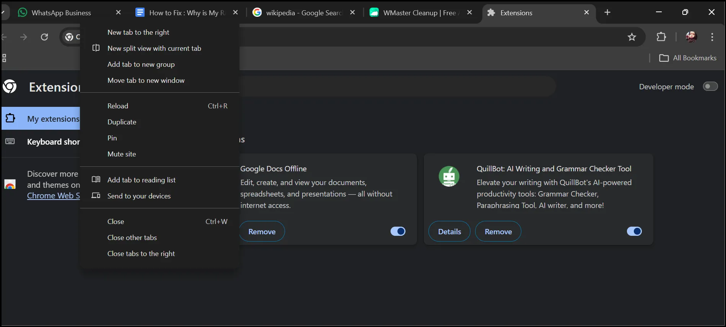Disable QuillBot extension toggle
This screenshot has height=327, width=726.
(634, 231)
